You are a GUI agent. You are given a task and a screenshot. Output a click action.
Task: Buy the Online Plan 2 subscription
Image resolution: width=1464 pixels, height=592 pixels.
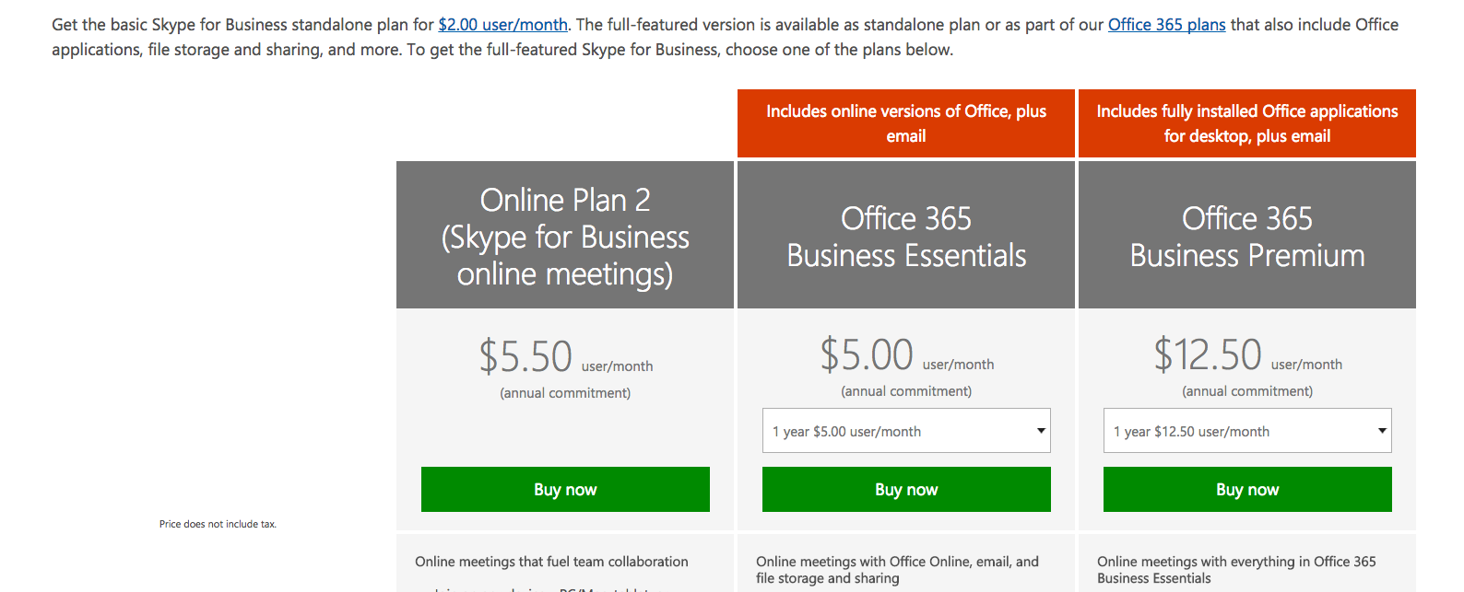(x=565, y=489)
